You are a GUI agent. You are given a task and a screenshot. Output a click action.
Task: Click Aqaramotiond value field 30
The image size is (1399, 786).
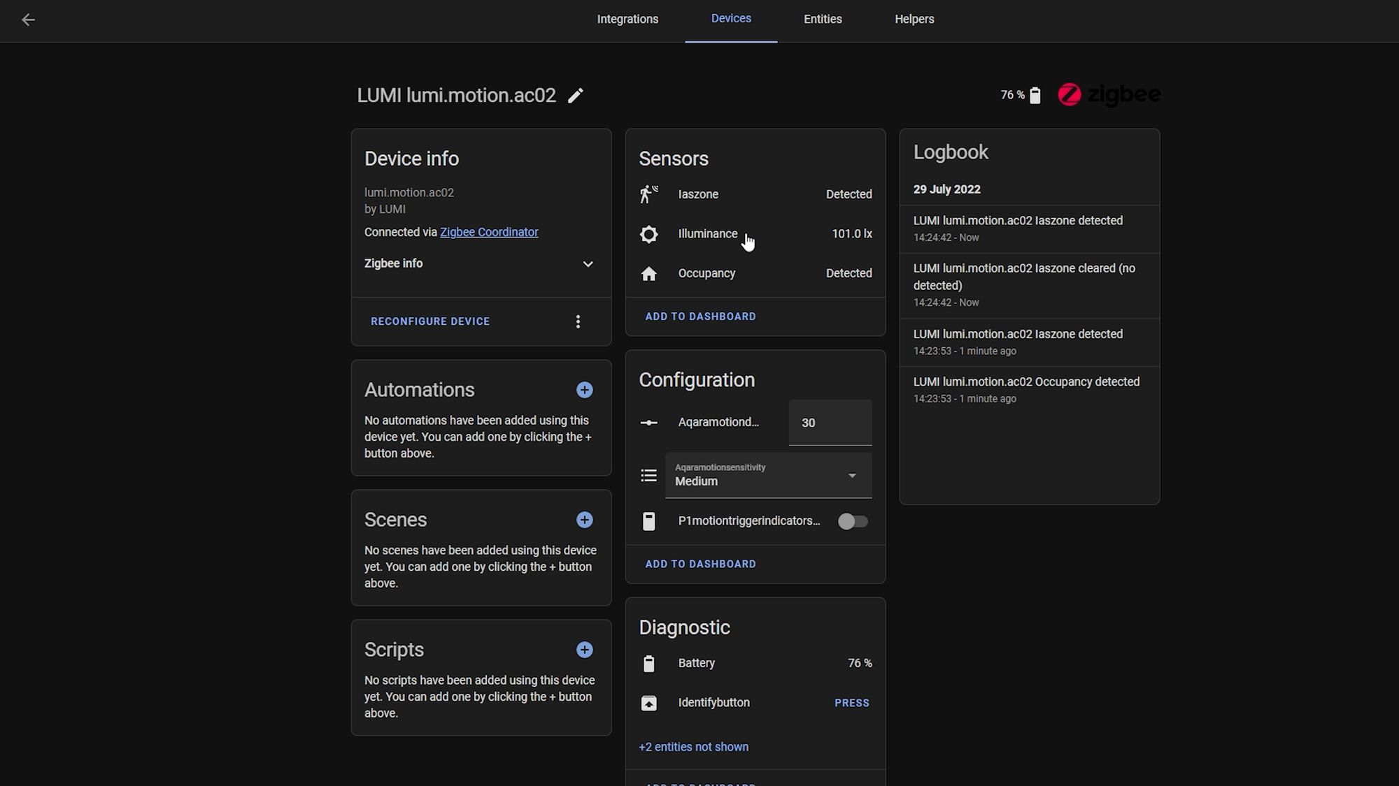(x=830, y=423)
